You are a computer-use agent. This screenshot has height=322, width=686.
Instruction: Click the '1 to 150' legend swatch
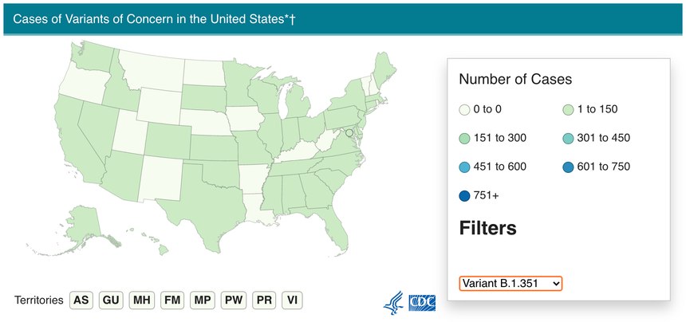click(x=567, y=110)
